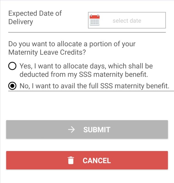Screen dimensions: 174x183
Task: Click the word 'Delivery' in the field label
Action: coord(21,22)
